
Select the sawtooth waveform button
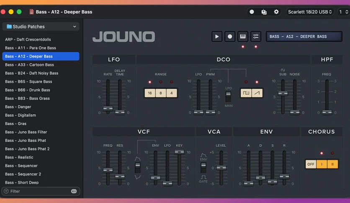pyautogui.click(x=257, y=93)
